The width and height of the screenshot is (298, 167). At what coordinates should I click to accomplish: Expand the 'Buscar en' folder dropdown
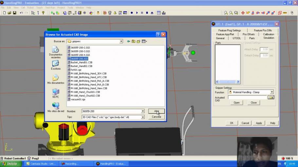pos(121,42)
